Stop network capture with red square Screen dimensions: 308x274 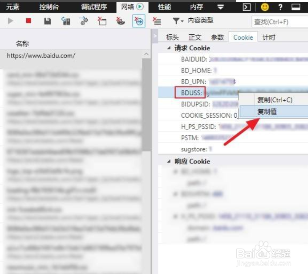[28, 20]
